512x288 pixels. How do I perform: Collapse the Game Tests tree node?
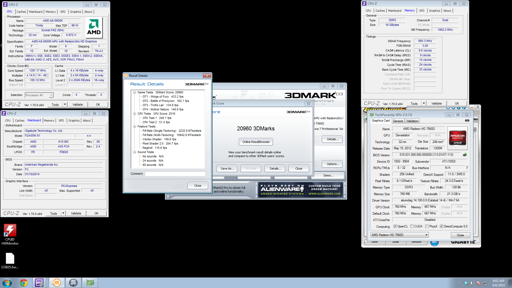135,92
